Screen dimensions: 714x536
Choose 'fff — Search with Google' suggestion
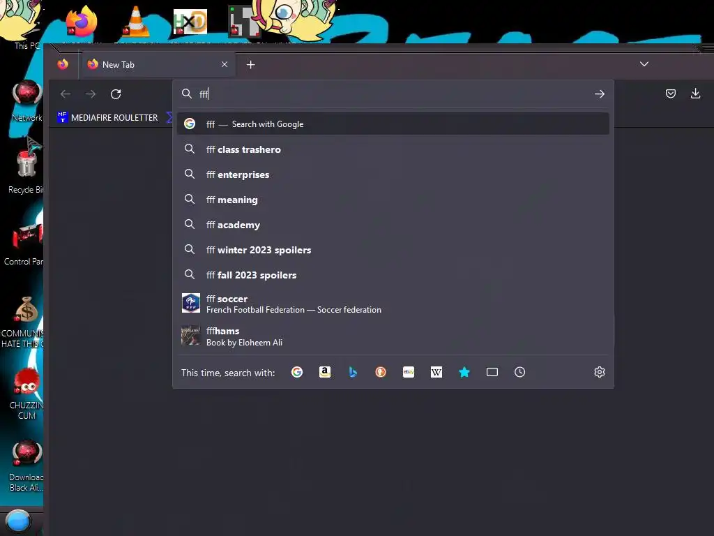tap(393, 124)
